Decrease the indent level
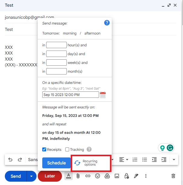183x185 pixels. pos(154,160)
